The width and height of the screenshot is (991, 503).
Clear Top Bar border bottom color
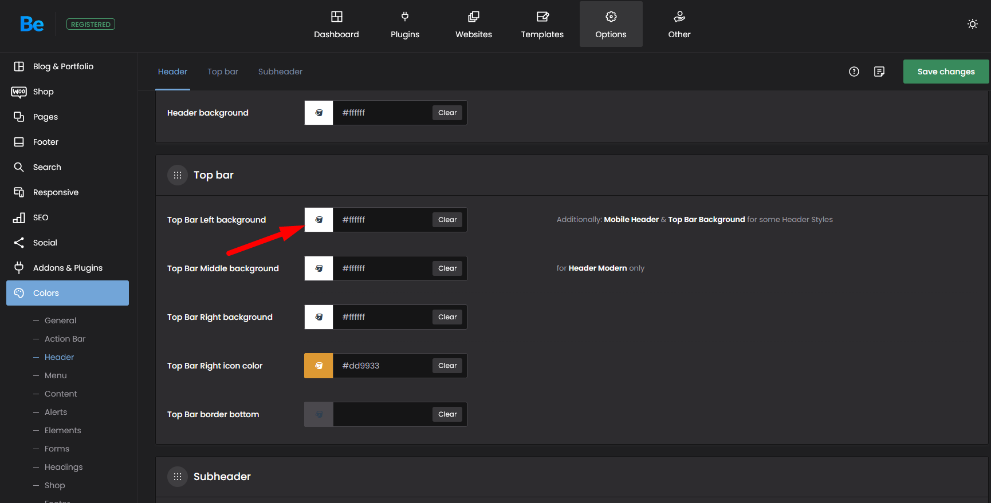[447, 414]
